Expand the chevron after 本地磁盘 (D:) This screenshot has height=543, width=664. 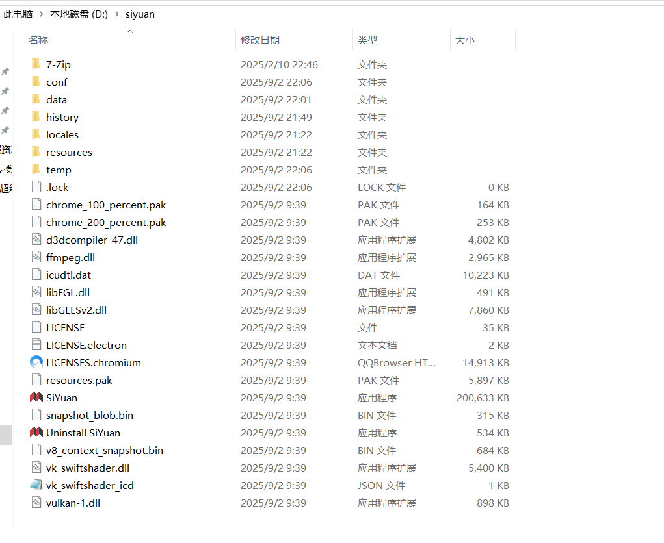point(117,14)
